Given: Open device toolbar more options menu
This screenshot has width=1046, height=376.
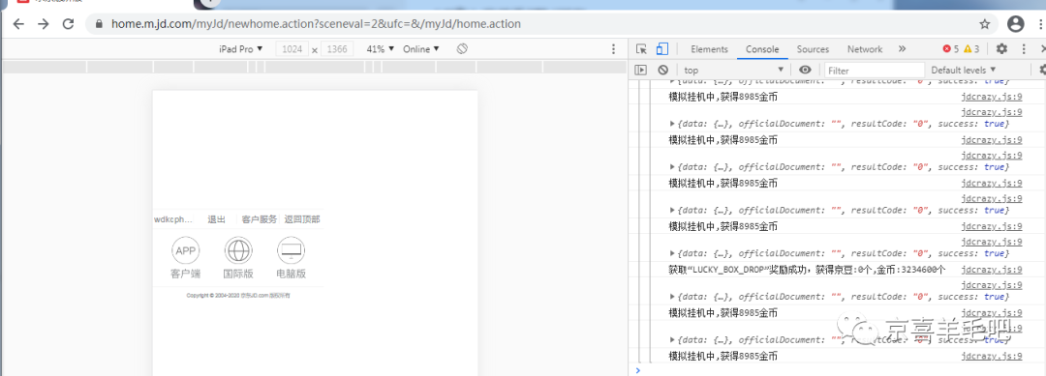Looking at the screenshot, I should (x=614, y=49).
